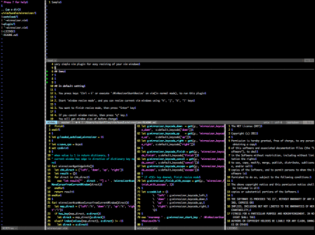Click the README.md file path in the status line
This screenshot has width=315, height=235.
click(x=121, y=122)
